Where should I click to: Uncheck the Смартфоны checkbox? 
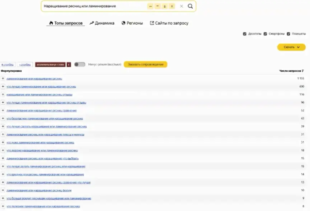pyautogui.click(x=265, y=34)
